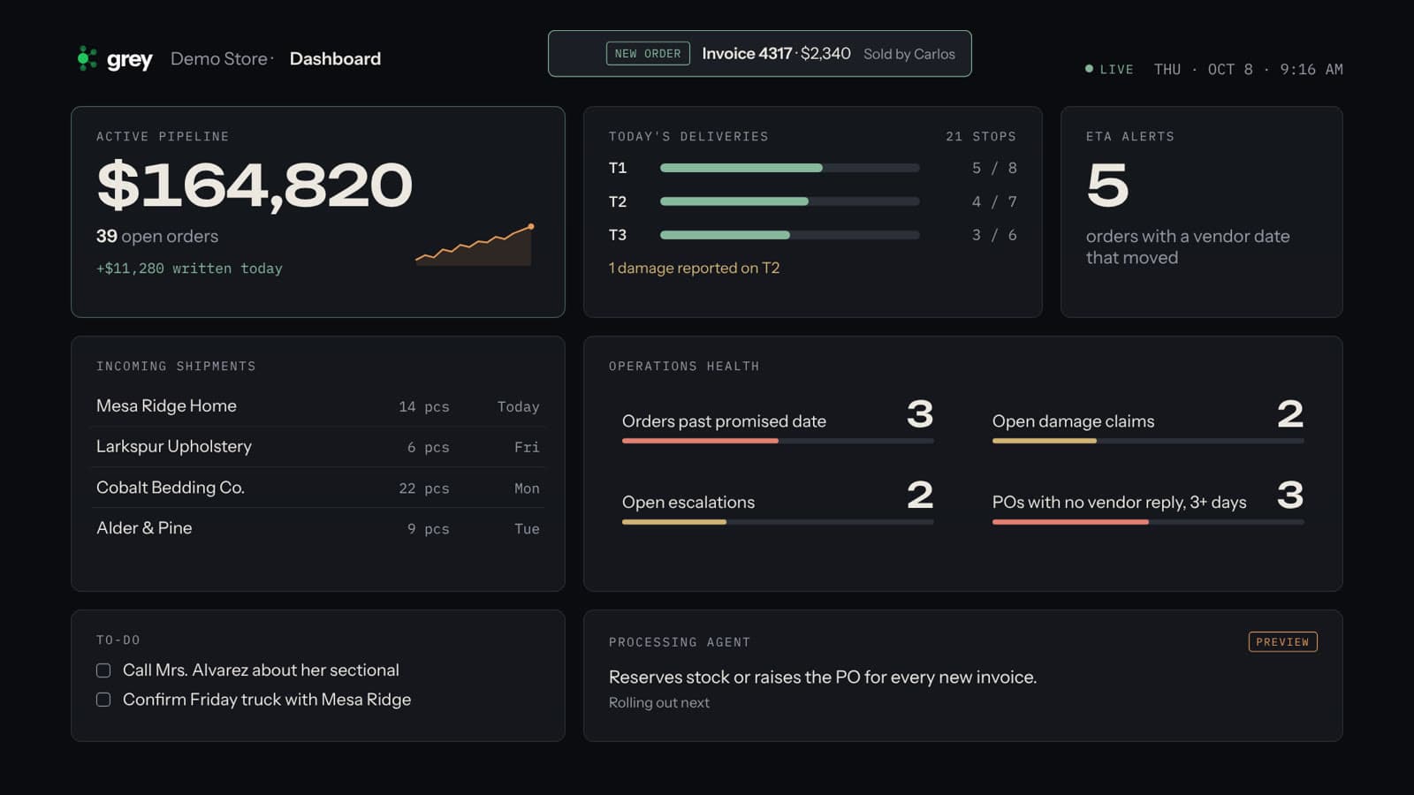Click the POs with no vendor reply bar
The image size is (1414, 795).
tap(1148, 522)
